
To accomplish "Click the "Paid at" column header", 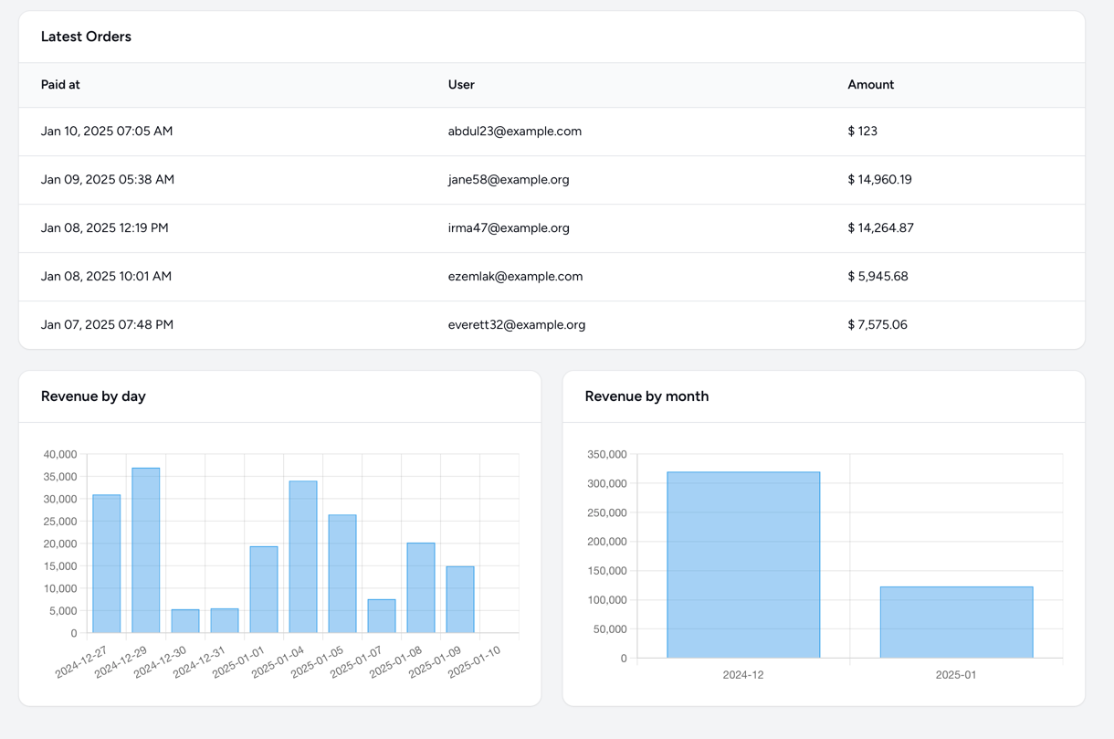I will (x=60, y=85).
